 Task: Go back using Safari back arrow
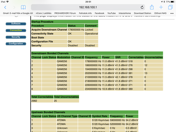coord(5,7)
